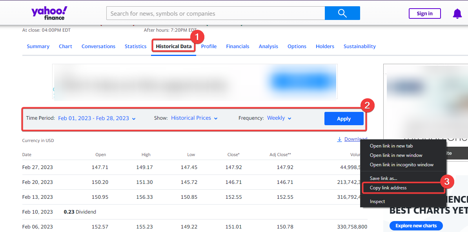
Task: Click the Yahoo Finance logo
Action: pos(49,13)
